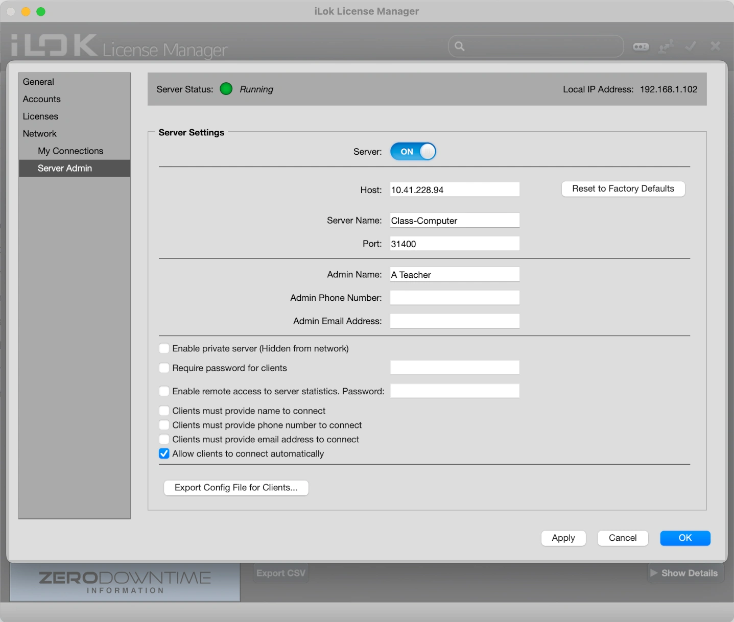Image resolution: width=734 pixels, height=622 pixels.
Task: Click the green server status indicator
Action: pos(226,89)
